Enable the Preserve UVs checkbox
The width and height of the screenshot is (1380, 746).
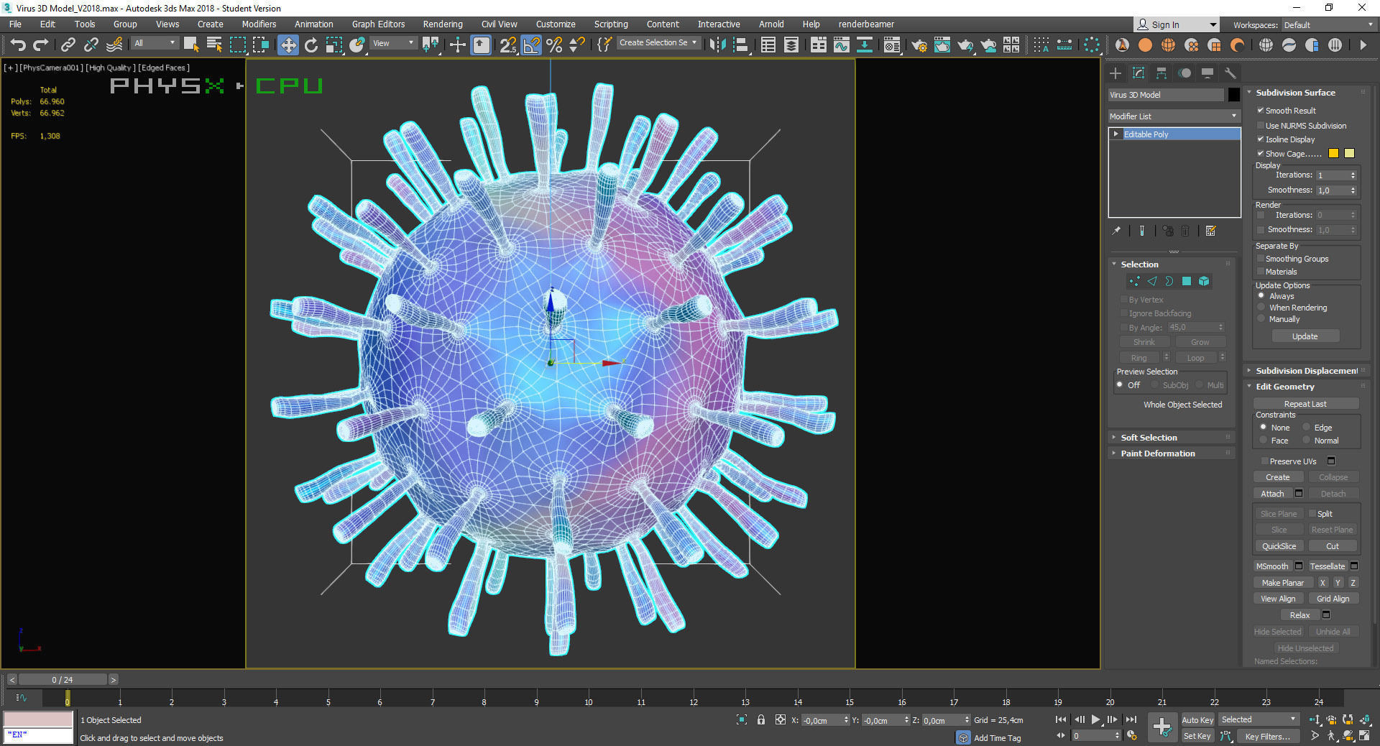click(1265, 461)
